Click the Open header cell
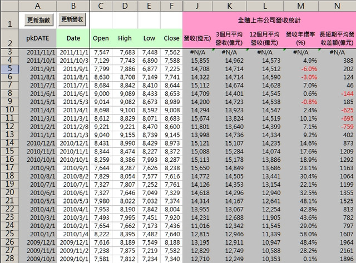Image resolution: width=356 pixels, height=263 pixels. pos(101,38)
